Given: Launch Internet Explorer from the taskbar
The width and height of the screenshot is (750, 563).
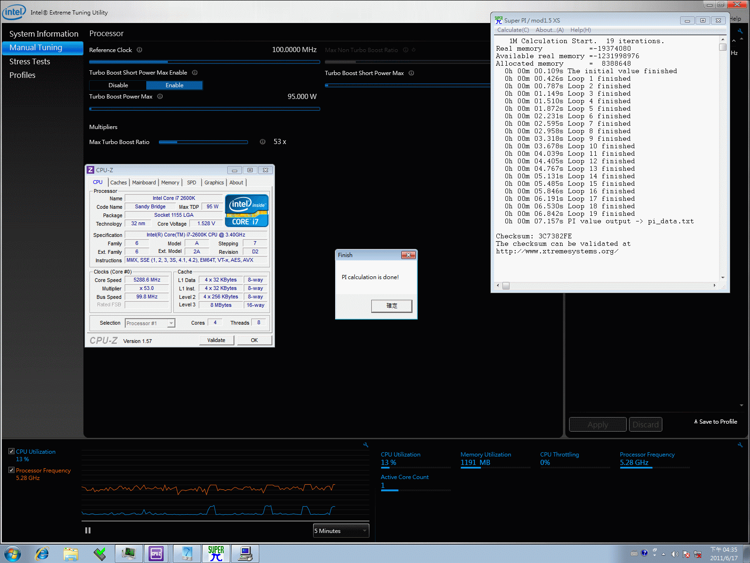Looking at the screenshot, I should (x=42, y=554).
